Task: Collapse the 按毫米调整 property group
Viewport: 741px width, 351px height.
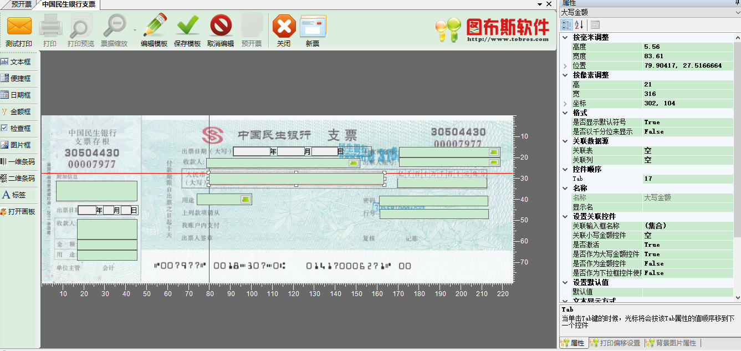Action: pos(565,38)
